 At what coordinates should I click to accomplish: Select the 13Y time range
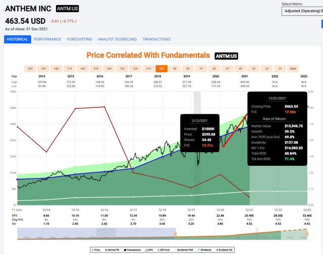click(122, 69)
